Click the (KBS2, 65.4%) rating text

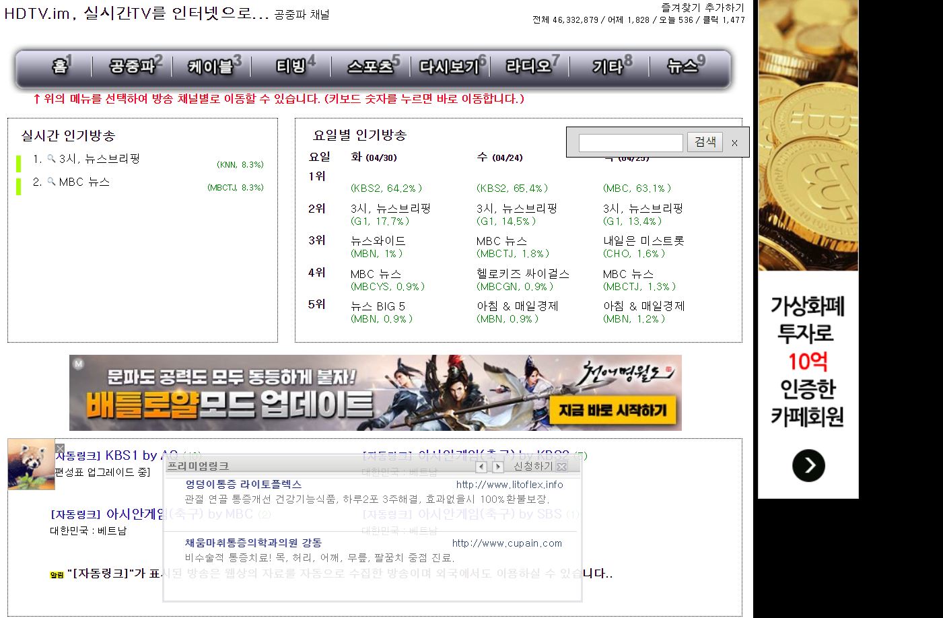pyautogui.click(x=512, y=188)
